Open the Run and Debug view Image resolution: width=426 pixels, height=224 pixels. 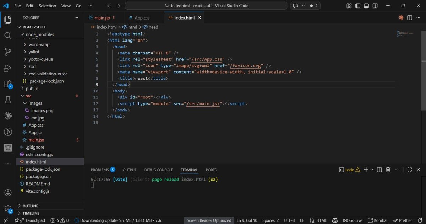click(8, 68)
